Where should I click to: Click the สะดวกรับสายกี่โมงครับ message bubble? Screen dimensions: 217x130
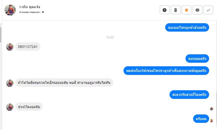pyautogui.click(x=189, y=95)
